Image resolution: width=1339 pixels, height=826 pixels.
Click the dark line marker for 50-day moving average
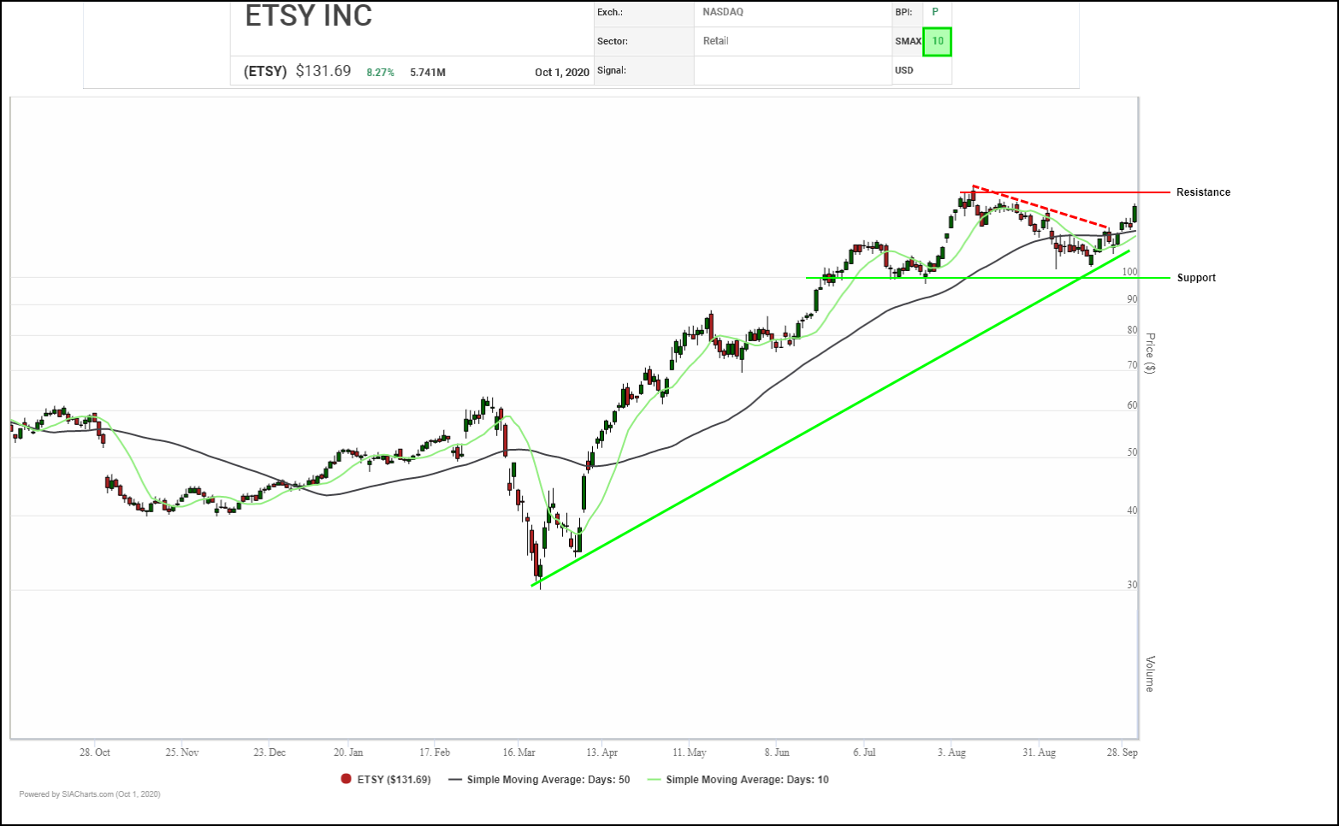tap(455, 779)
